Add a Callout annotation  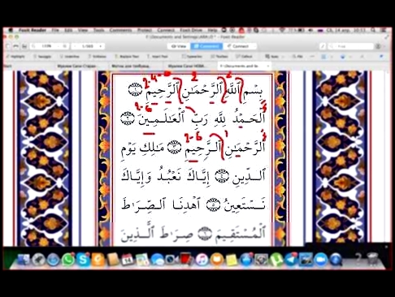pyautogui.click(x=244, y=57)
